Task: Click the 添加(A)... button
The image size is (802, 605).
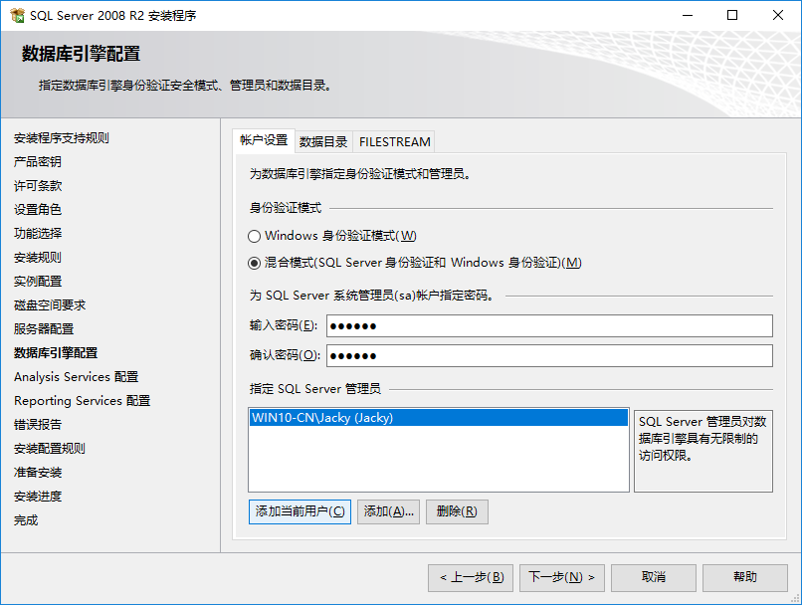Action: pos(388,511)
